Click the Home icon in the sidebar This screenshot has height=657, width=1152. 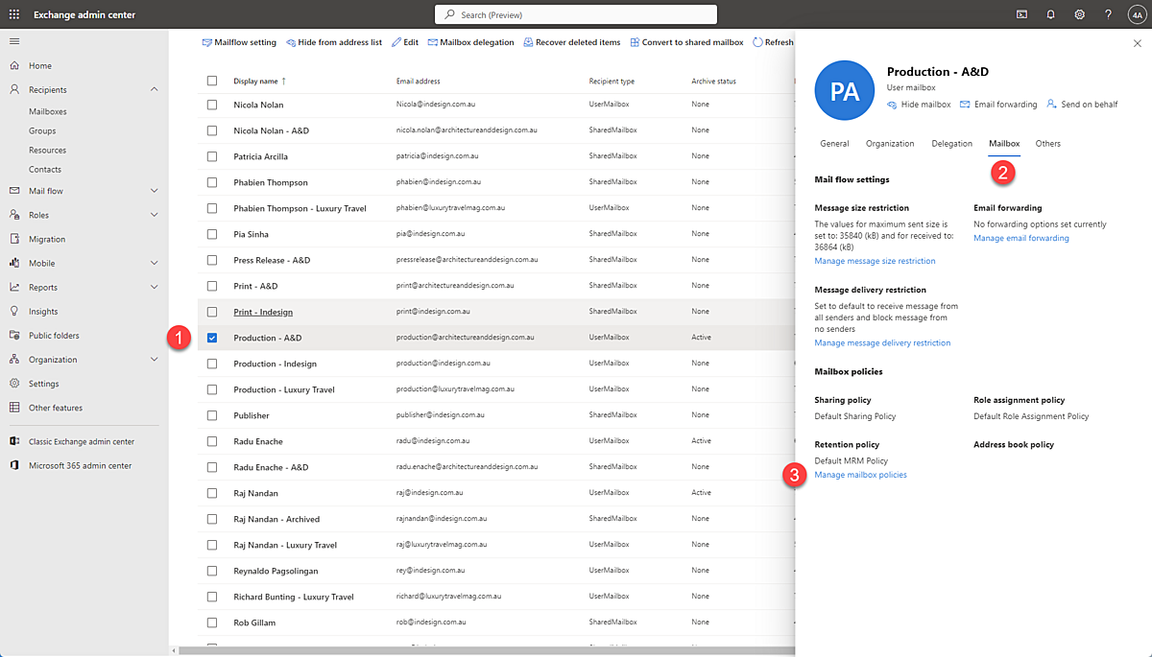14,65
